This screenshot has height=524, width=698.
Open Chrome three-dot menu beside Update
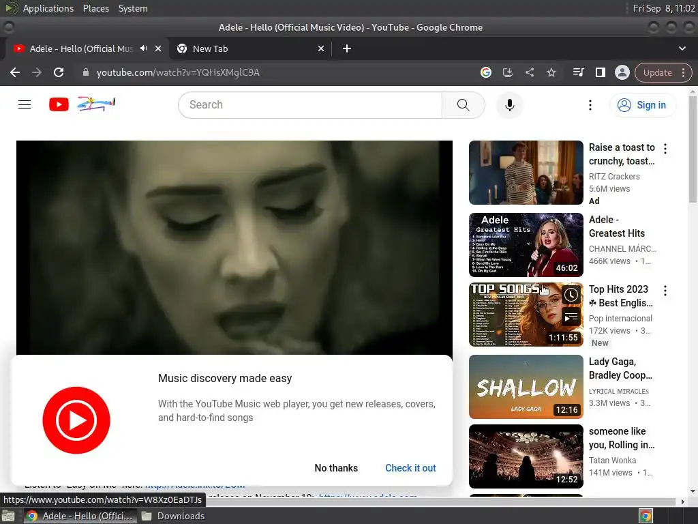pyautogui.click(x=683, y=72)
